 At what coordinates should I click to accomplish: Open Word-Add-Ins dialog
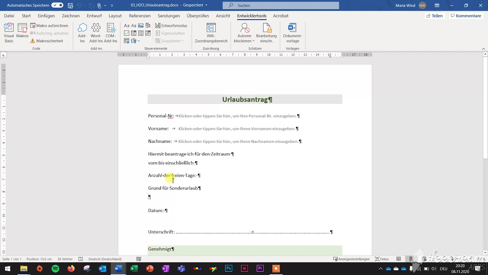click(x=96, y=33)
